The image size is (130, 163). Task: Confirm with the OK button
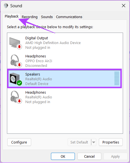click(x=63, y=156)
